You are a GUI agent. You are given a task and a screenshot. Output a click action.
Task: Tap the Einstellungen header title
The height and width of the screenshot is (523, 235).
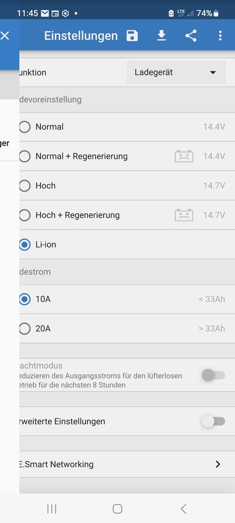pyautogui.click(x=81, y=36)
